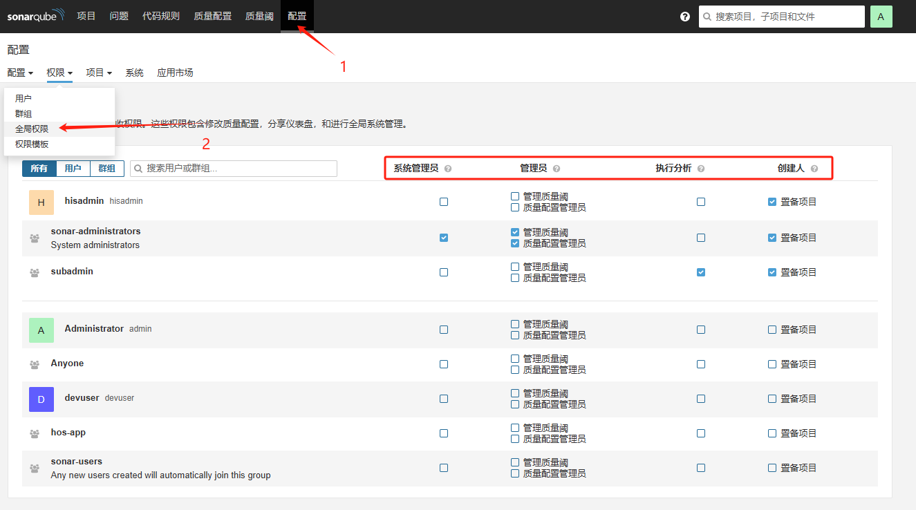Open the 应用市场 admin tab
Viewport: 916px width, 510px height.
pyautogui.click(x=175, y=73)
